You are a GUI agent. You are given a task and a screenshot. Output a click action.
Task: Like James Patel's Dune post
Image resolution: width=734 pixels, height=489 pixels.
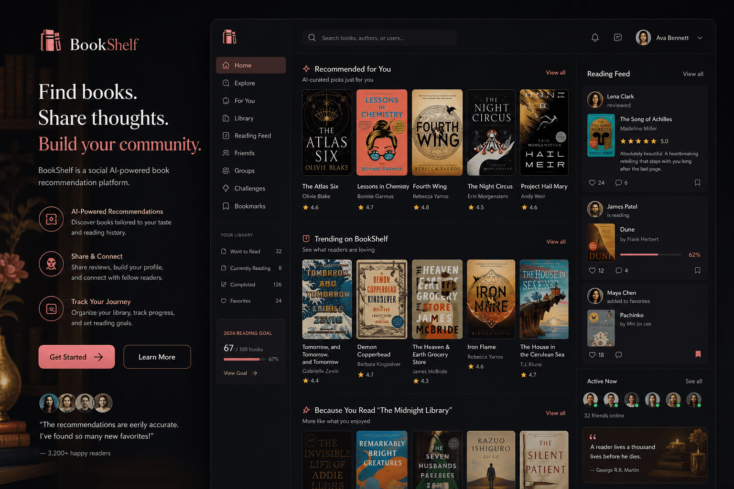tap(592, 271)
